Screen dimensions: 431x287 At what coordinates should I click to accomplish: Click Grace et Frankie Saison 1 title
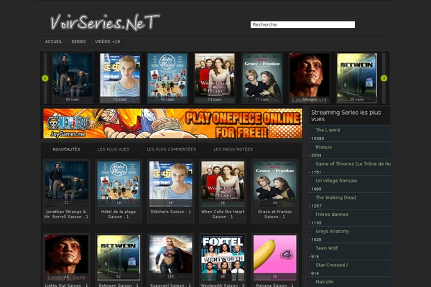pyautogui.click(x=275, y=215)
